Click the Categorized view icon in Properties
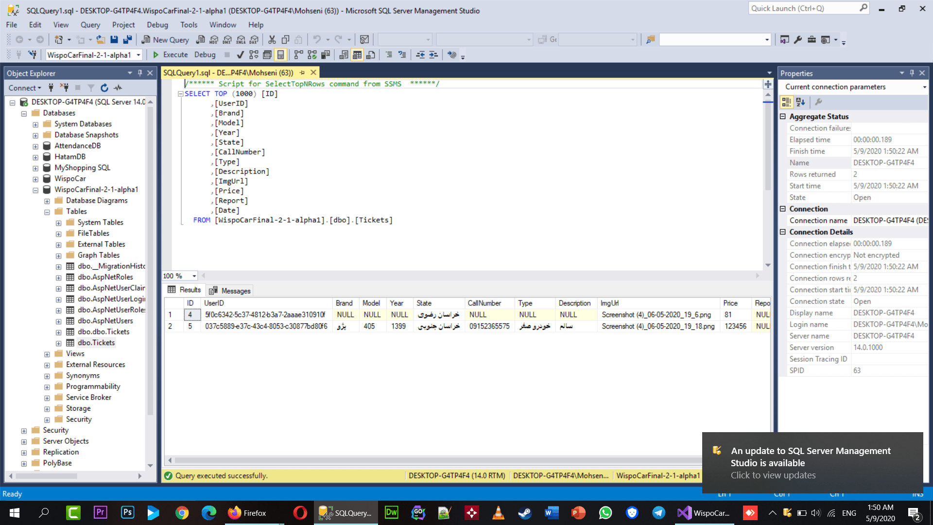Image resolution: width=933 pixels, height=525 pixels. point(786,102)
